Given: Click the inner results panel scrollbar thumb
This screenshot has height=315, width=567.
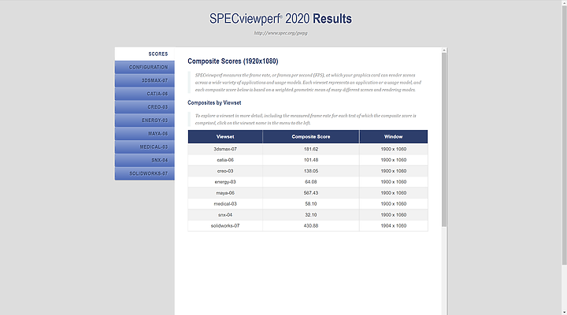Looking at the screenshot, I should (444, 140).
